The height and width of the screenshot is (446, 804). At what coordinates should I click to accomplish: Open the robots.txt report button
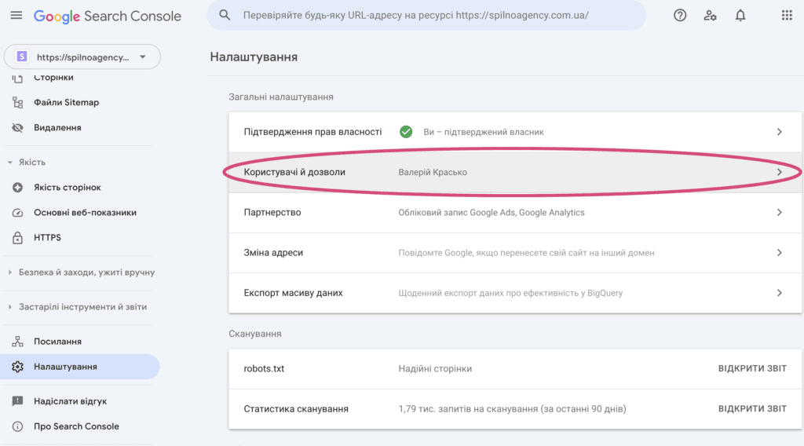click(751, 368)
